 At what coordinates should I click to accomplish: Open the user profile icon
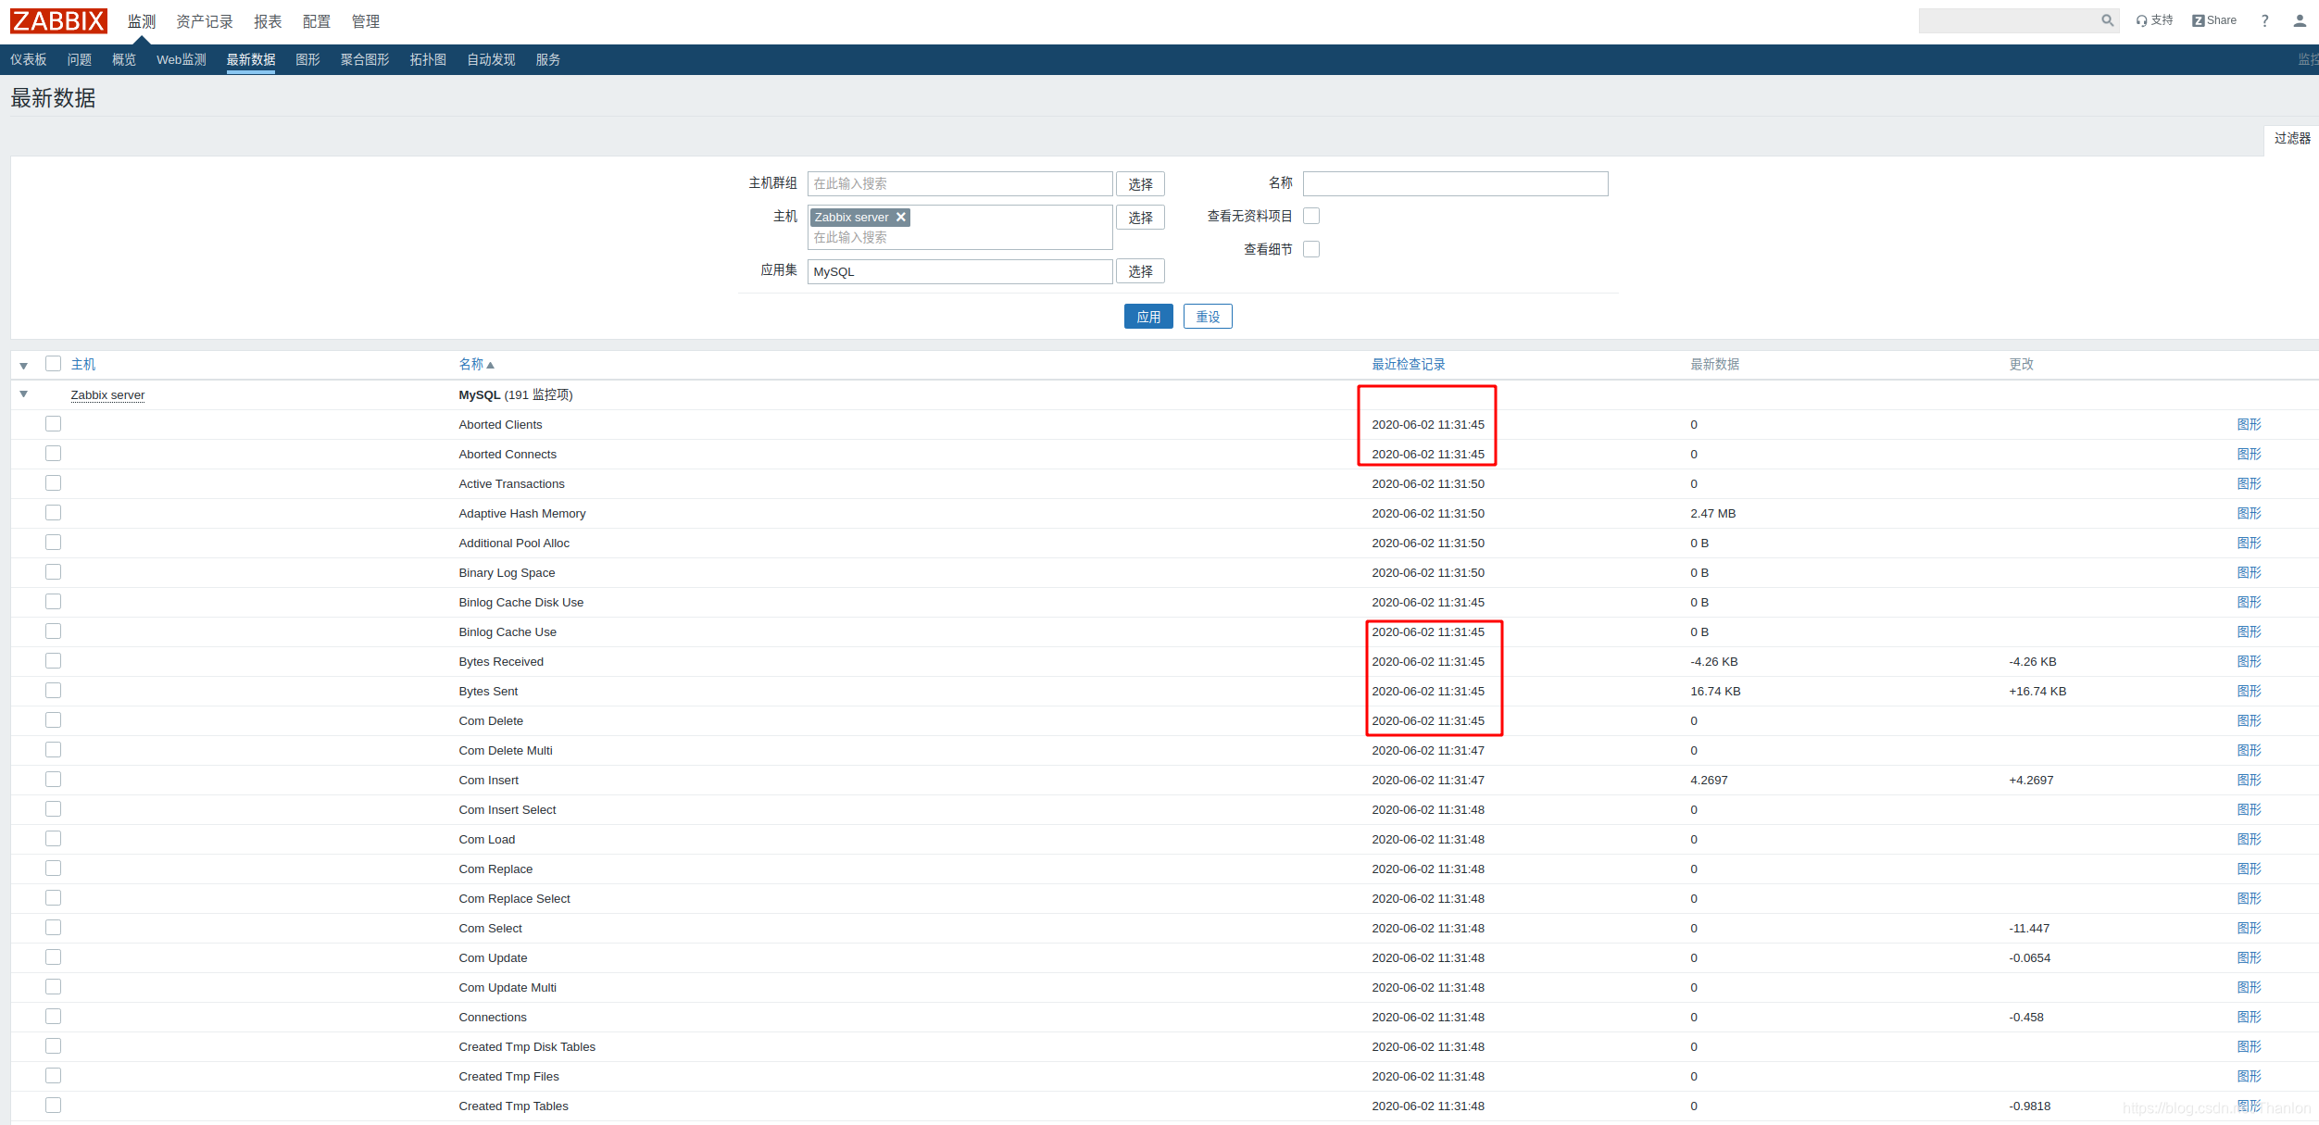click(x=2300, y=20)
